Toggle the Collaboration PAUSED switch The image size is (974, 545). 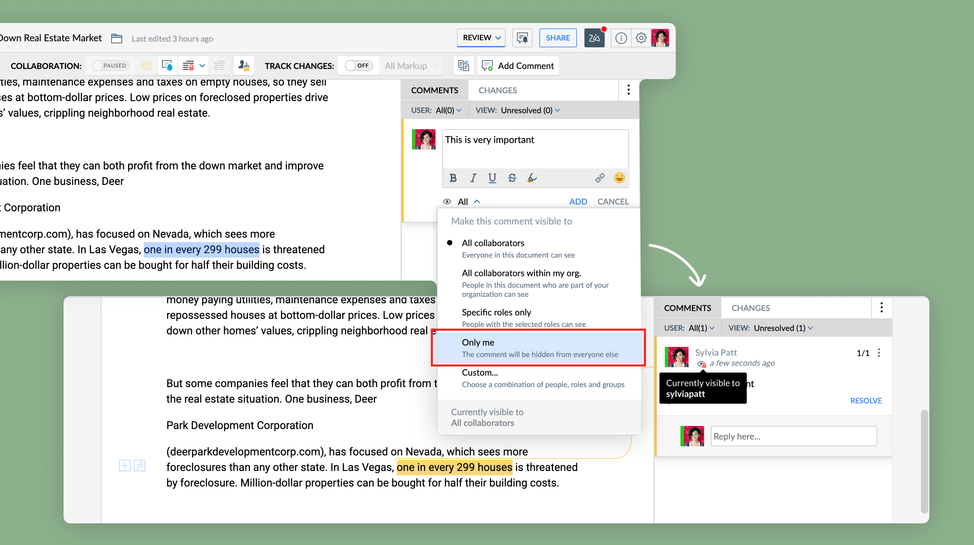[110, 66]
